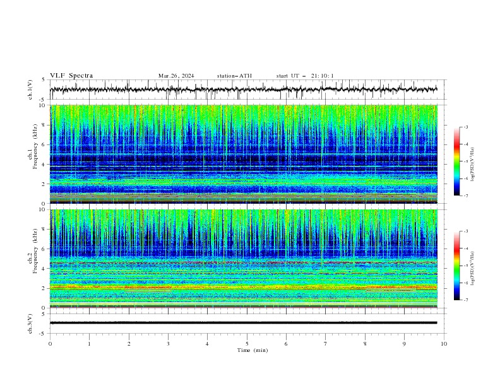Image resolution: width=500 pixels, height=386 pixels.
Task: Click the 'ch.1(V)' waveform axis label
Action: tap(30, 90)
